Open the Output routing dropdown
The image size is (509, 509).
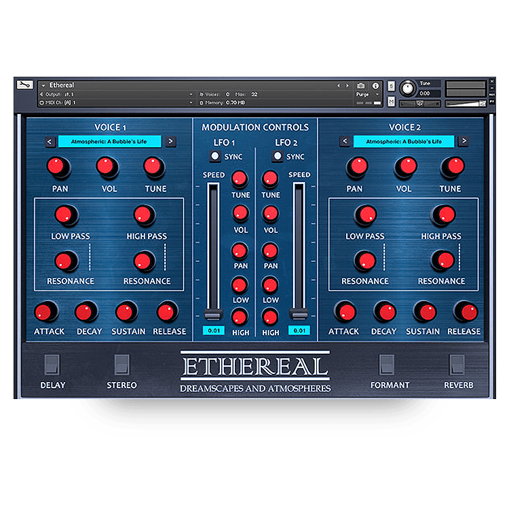pyautogui.click(x=116, y=94)
